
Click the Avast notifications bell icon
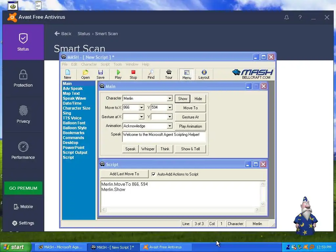(286, 17)
